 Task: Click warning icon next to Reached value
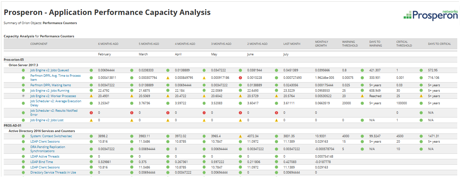point(363,96)
